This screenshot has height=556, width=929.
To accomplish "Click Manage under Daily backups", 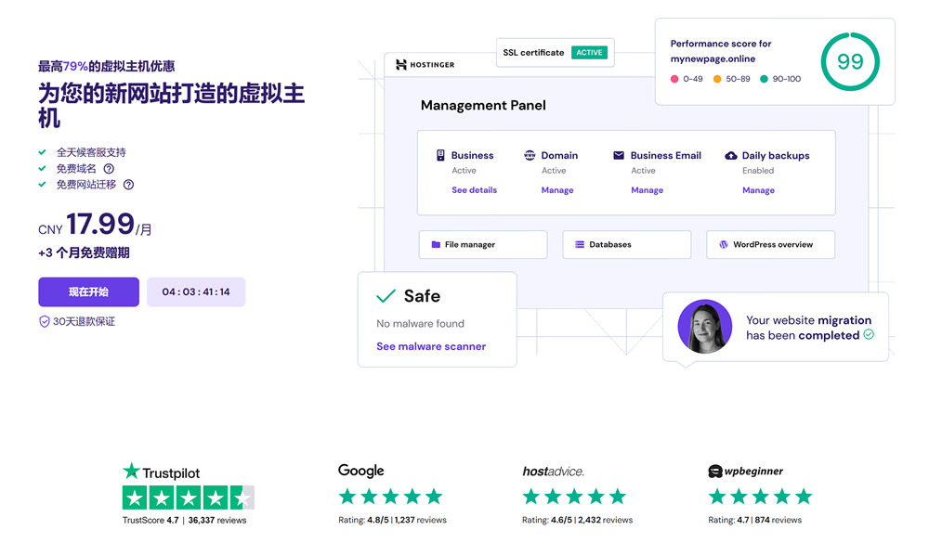I will pyautogui.click(x=758, y=190).
